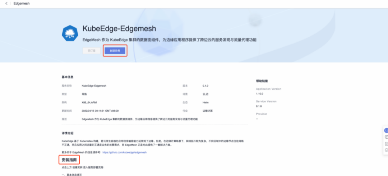The width and height of the screenshot is (388, 176).
Task: Click the 云,边 scenario link
Action: (x=205, y=94)
